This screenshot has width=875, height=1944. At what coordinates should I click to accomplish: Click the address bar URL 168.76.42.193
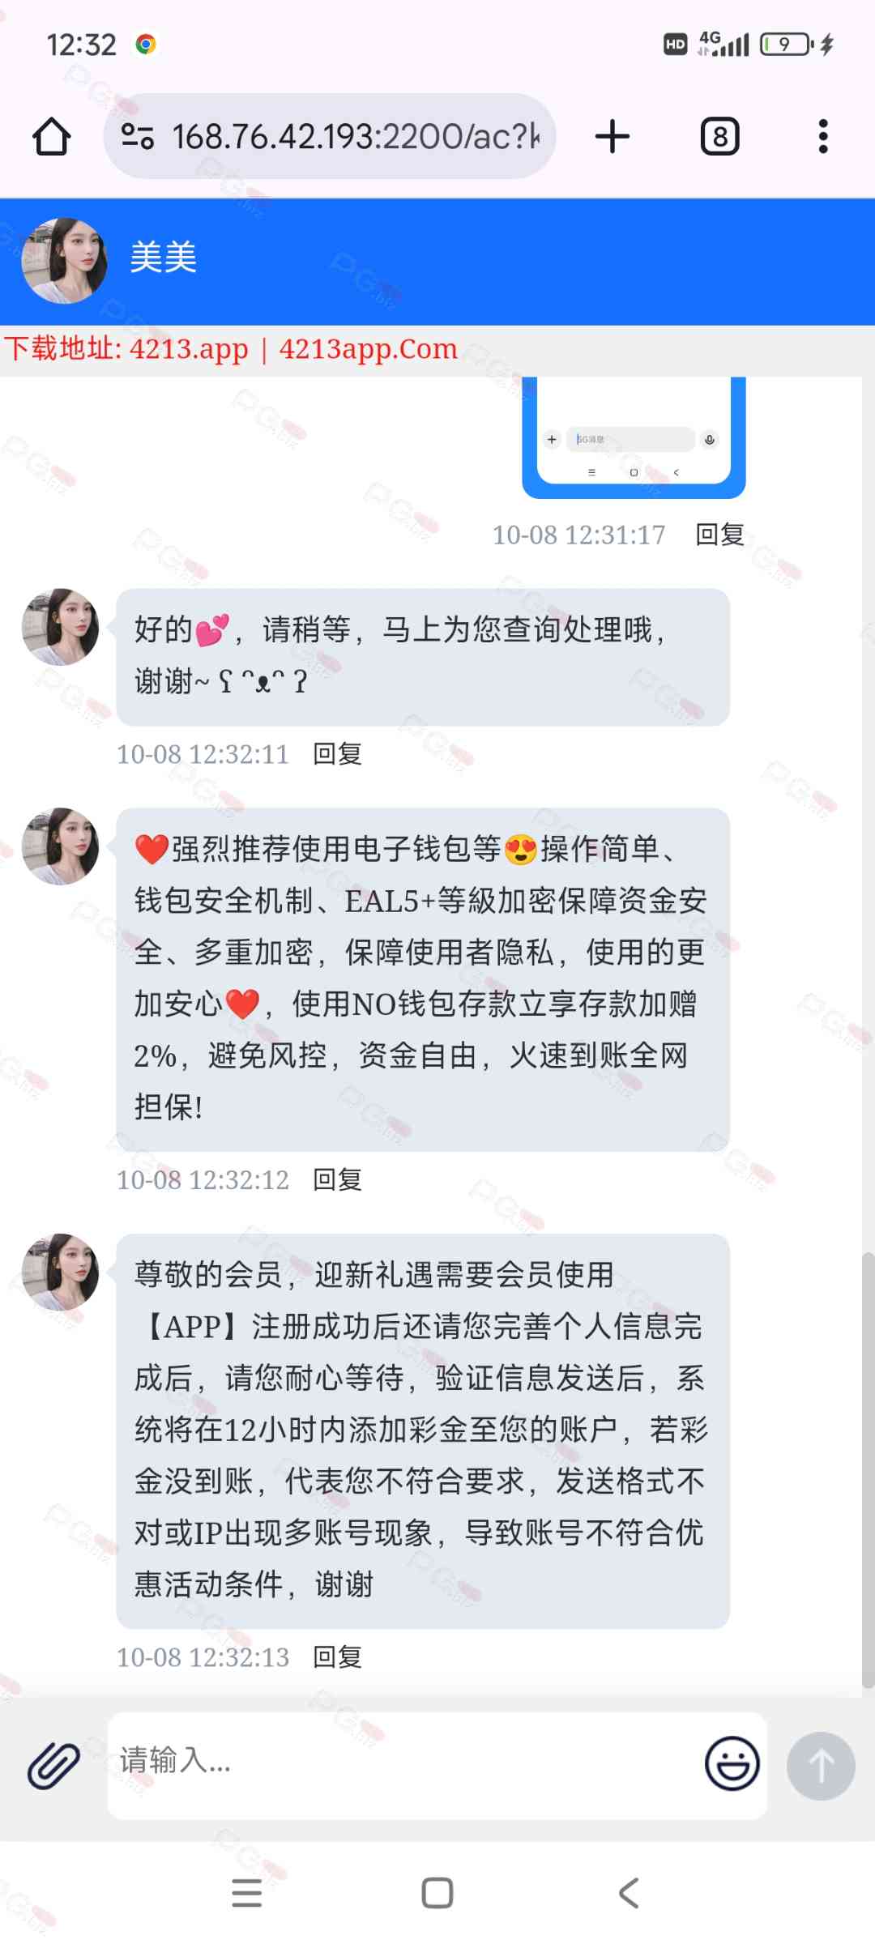tap(356, 136)
